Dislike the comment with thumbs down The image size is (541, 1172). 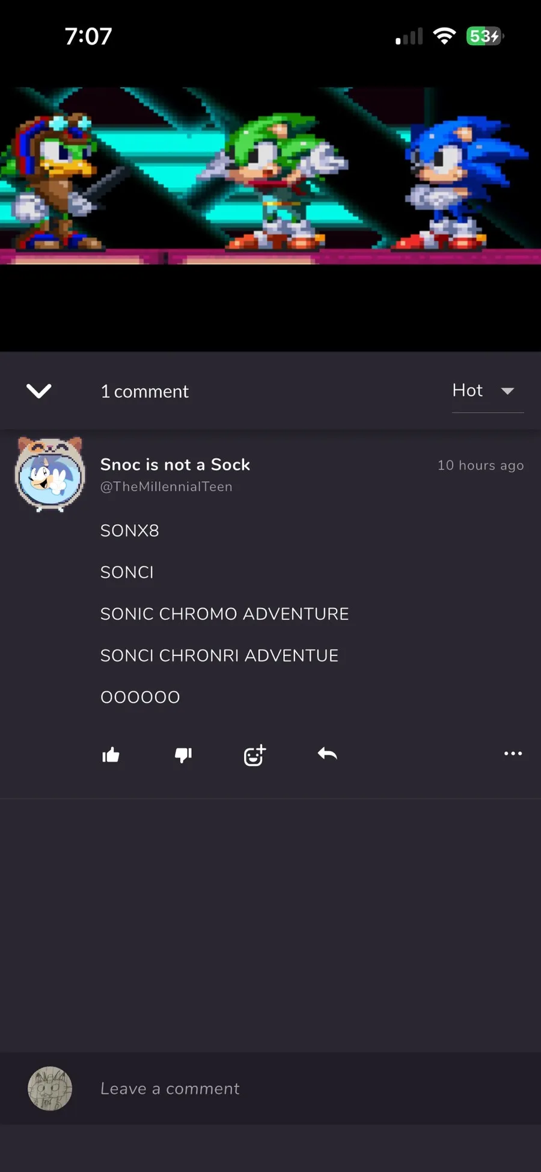pos(183,754)
